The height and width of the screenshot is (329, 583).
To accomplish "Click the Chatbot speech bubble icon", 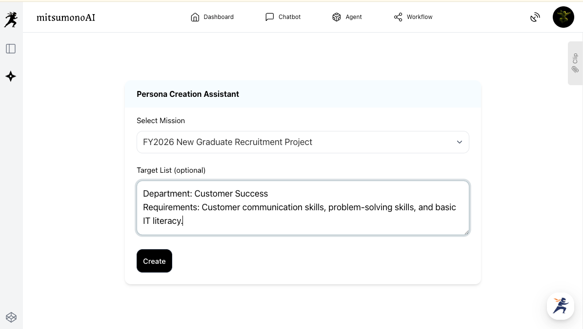I will click(x=270, y=17).
